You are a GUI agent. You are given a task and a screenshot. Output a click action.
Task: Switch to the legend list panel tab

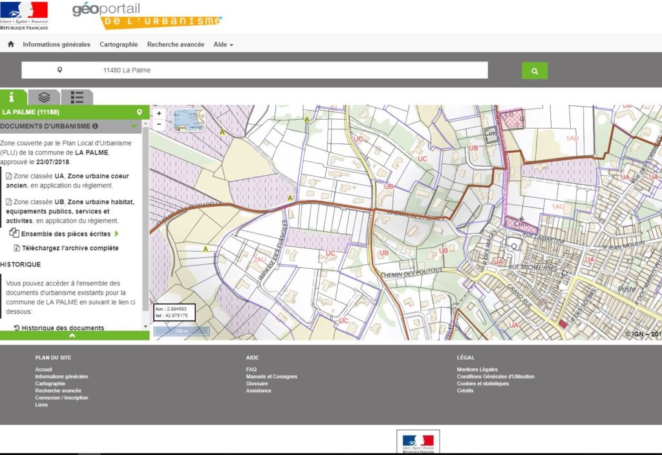click(77, 98)
